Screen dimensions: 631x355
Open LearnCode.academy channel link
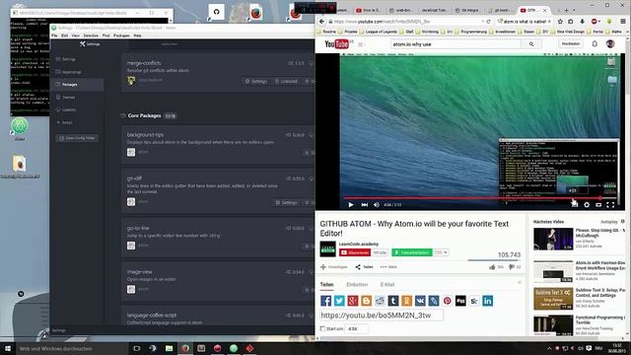pyautogui.click(x=358, y=244)
